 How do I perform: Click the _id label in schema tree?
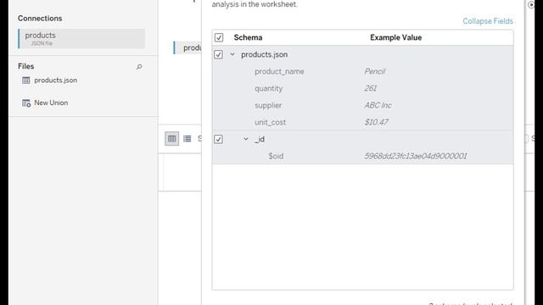[x=260, y=139]
